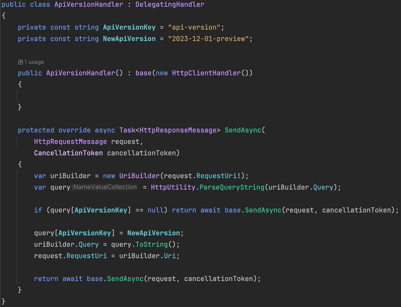Click the ApiVersionKey constant declaration
Image resolution: width=401 pixels, height=307 pixels.
pos(129,27)
